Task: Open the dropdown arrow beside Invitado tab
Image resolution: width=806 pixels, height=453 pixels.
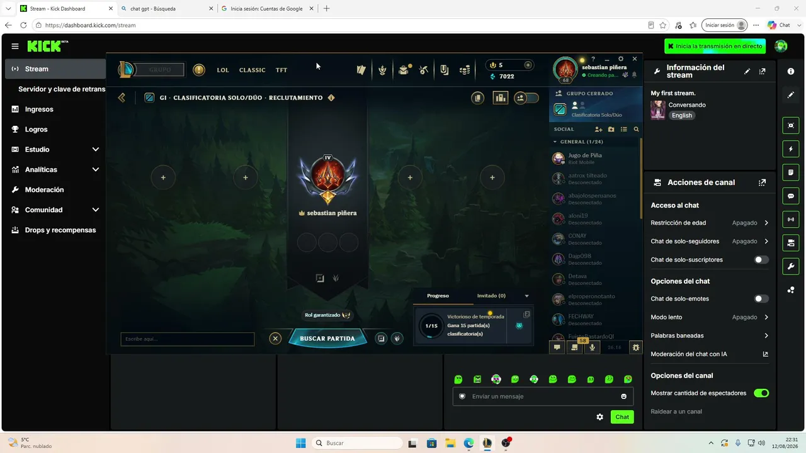Action: pos(527,296)
